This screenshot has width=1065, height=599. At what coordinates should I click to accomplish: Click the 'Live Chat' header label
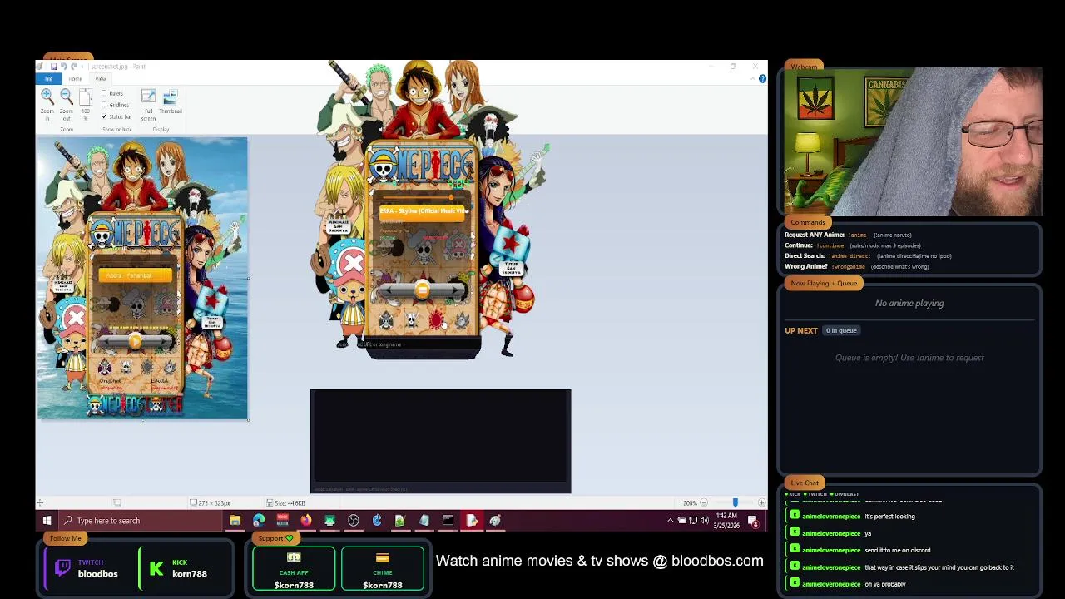coord(805,483)
